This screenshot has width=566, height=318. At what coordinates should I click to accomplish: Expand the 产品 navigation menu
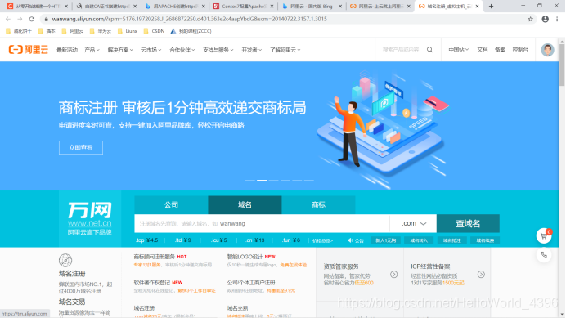(x=92, y=50)
